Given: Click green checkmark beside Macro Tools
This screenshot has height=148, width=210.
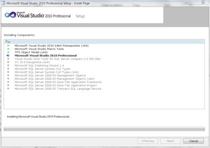Looking at the screenshot, I should [8, 49].
